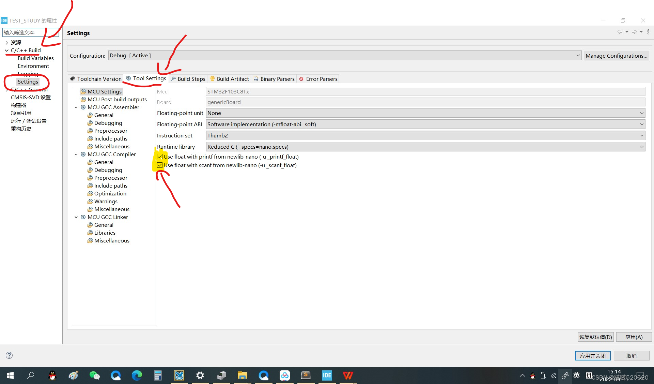Select Optimization under MCU GCC Compiler
This screenshot has height=384, width=654.
tap(110, 194)
